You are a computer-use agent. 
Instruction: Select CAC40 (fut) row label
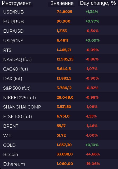coord(16,69)
